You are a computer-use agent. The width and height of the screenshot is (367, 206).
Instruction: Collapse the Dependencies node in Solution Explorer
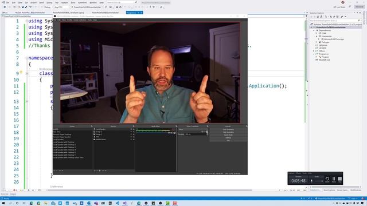(314, 30)
